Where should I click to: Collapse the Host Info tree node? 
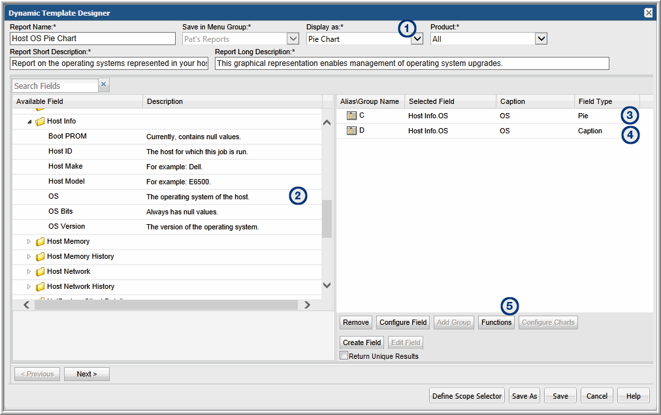coord(29,122)
